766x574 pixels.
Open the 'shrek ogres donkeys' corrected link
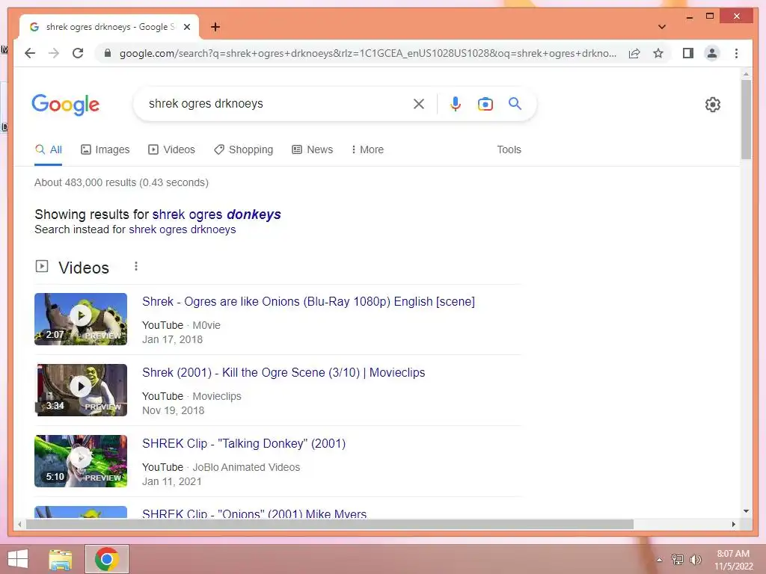pyautogui.click(x=216, y=215)
